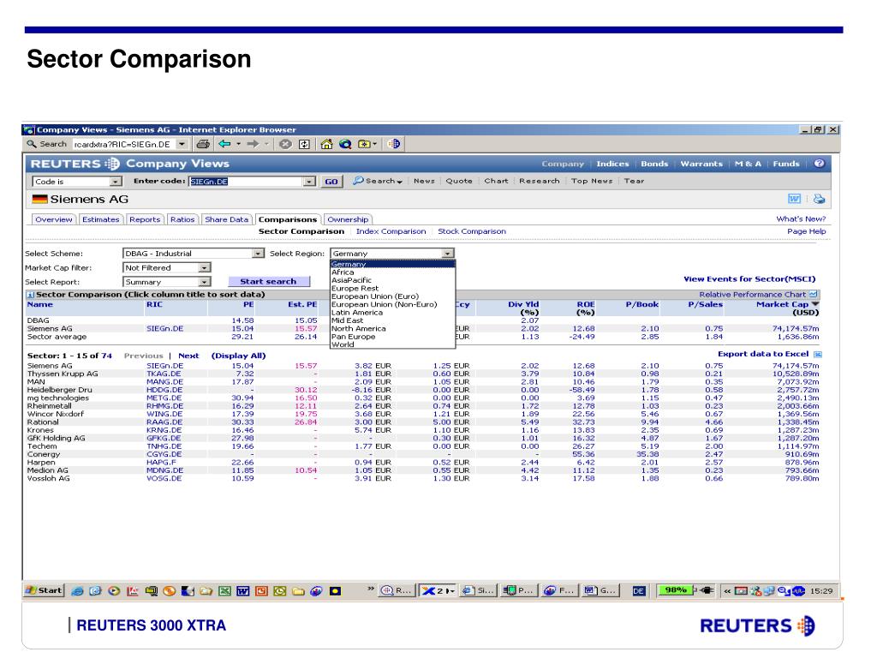Expand hidden system tray icons

[726, 590]
